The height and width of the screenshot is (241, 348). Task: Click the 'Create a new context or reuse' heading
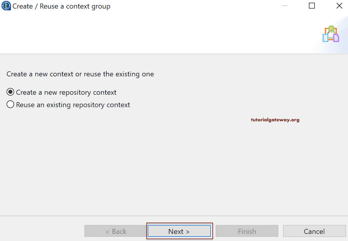tap(80, 74)
